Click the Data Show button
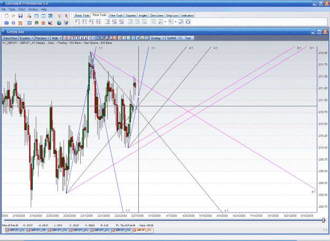 click(x=10, y=38)
